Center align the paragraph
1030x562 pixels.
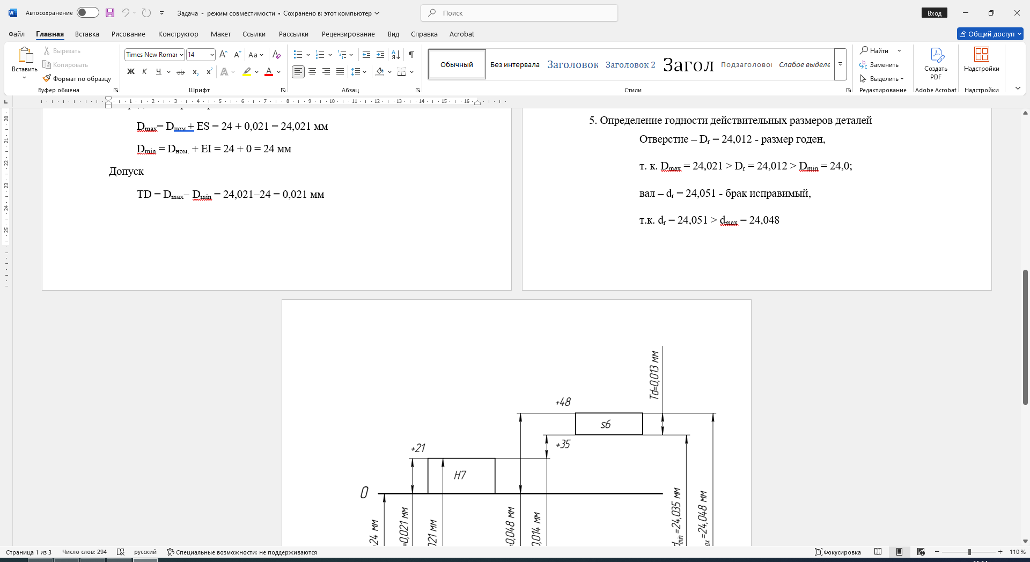(x=312, y=72)
